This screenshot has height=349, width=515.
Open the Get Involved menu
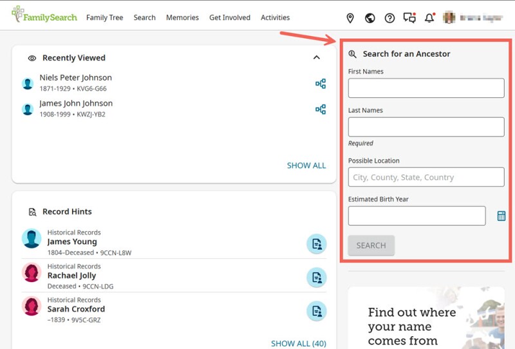[230, 17]
